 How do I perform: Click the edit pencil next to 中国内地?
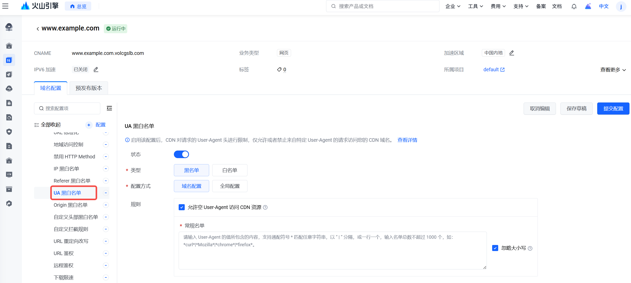(x=512, y=53)
